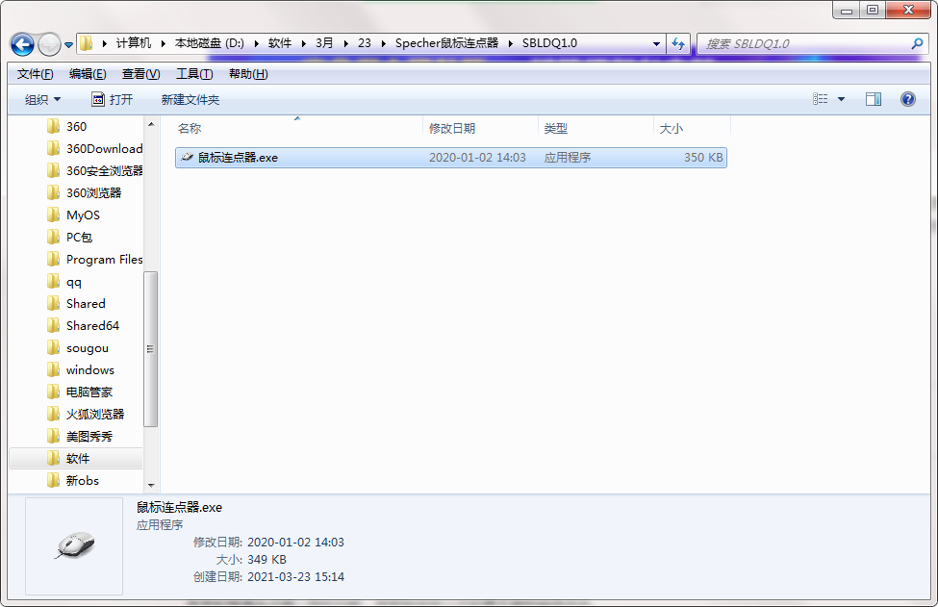
Task: Expand subfolders arrow after 23 breadcrumb
Action: pyautogui.click(x=384, y=43)
